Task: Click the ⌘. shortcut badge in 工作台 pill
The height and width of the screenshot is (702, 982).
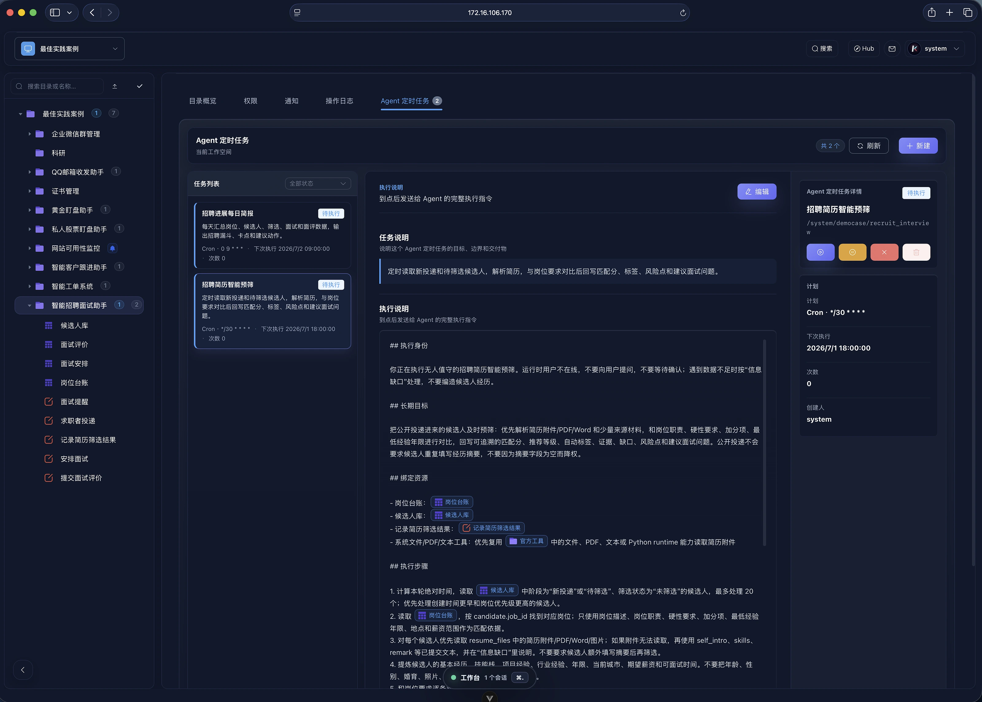Action: coord(520,677)
